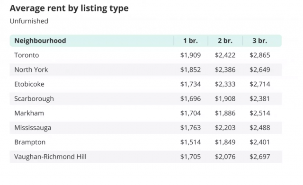Select the 1 br. column header

coord(190,41)
